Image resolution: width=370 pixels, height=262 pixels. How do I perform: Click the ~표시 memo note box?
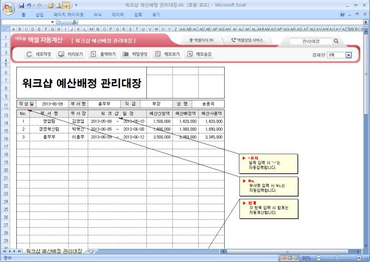coord(268,164)
